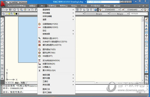Image resolution: width=150 pixels, height=97 pixels.
Task: Select the Circle tool in the draw toolbar
Action: pos(2,39)
